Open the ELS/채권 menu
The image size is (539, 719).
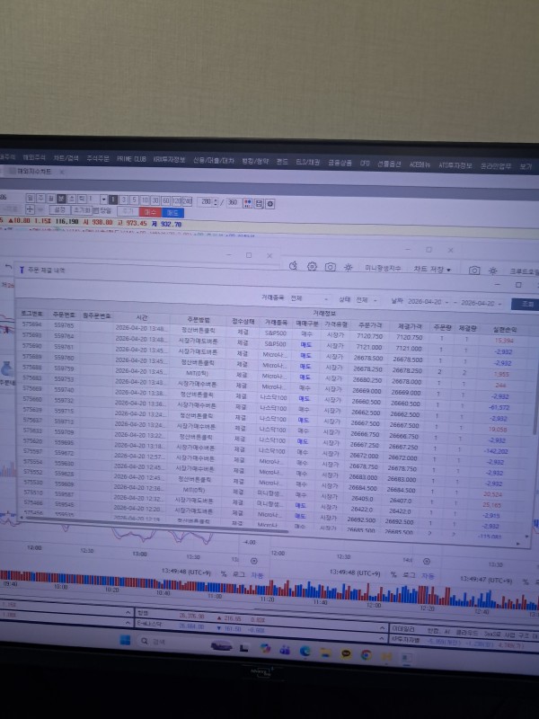307,162
